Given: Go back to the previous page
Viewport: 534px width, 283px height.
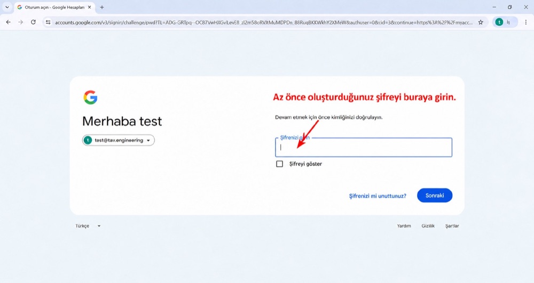Looking at the screenshot, I should (x=8, y=22).
